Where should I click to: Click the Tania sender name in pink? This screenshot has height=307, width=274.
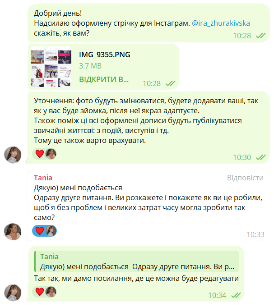pos(43,178)
